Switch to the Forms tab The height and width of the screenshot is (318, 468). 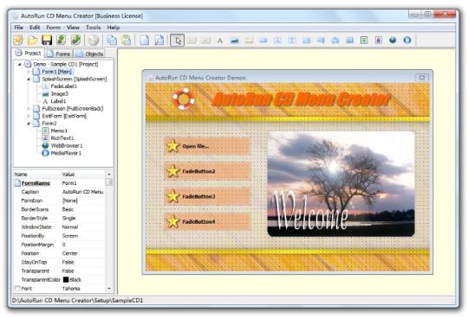(x=60, y=54)
